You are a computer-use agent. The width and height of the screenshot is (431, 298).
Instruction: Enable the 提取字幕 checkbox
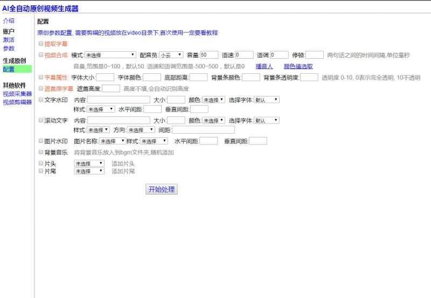41,43
